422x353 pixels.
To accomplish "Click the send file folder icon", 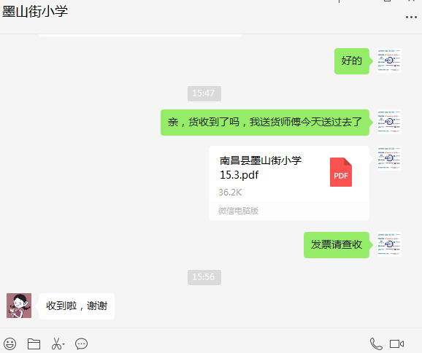I will click(34, 344).
